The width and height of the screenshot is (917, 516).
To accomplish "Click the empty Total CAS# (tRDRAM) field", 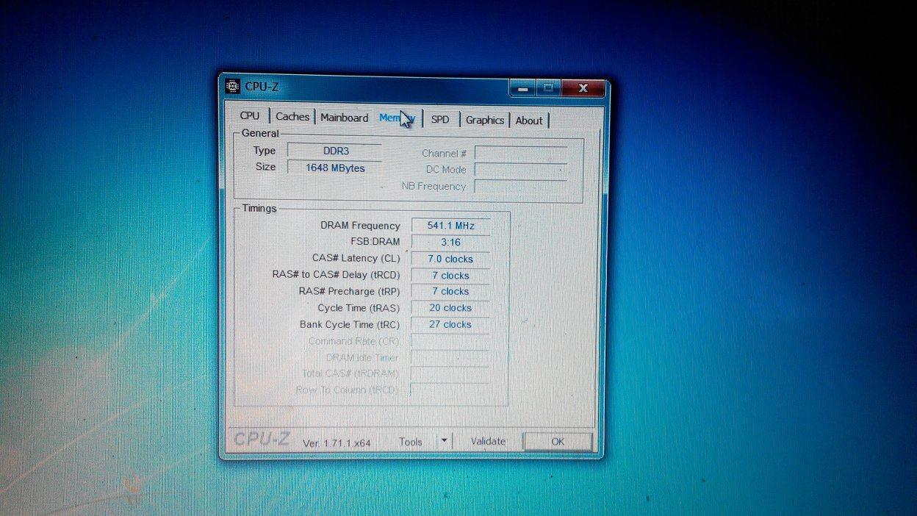I will point(450,374).
